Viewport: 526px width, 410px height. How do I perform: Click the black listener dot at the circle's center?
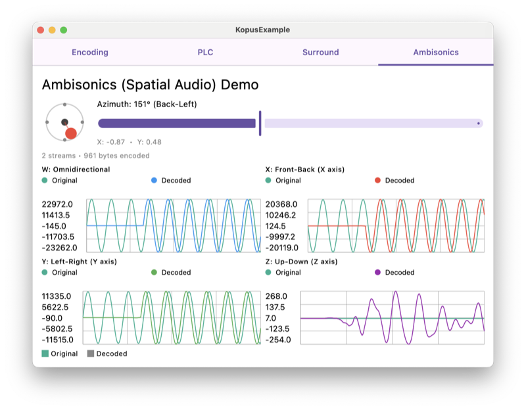pyautogui.click(x=64, y=122)
